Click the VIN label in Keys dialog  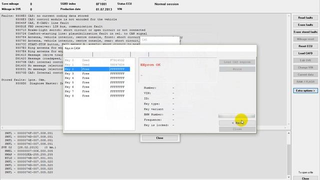tap(147, 93)
